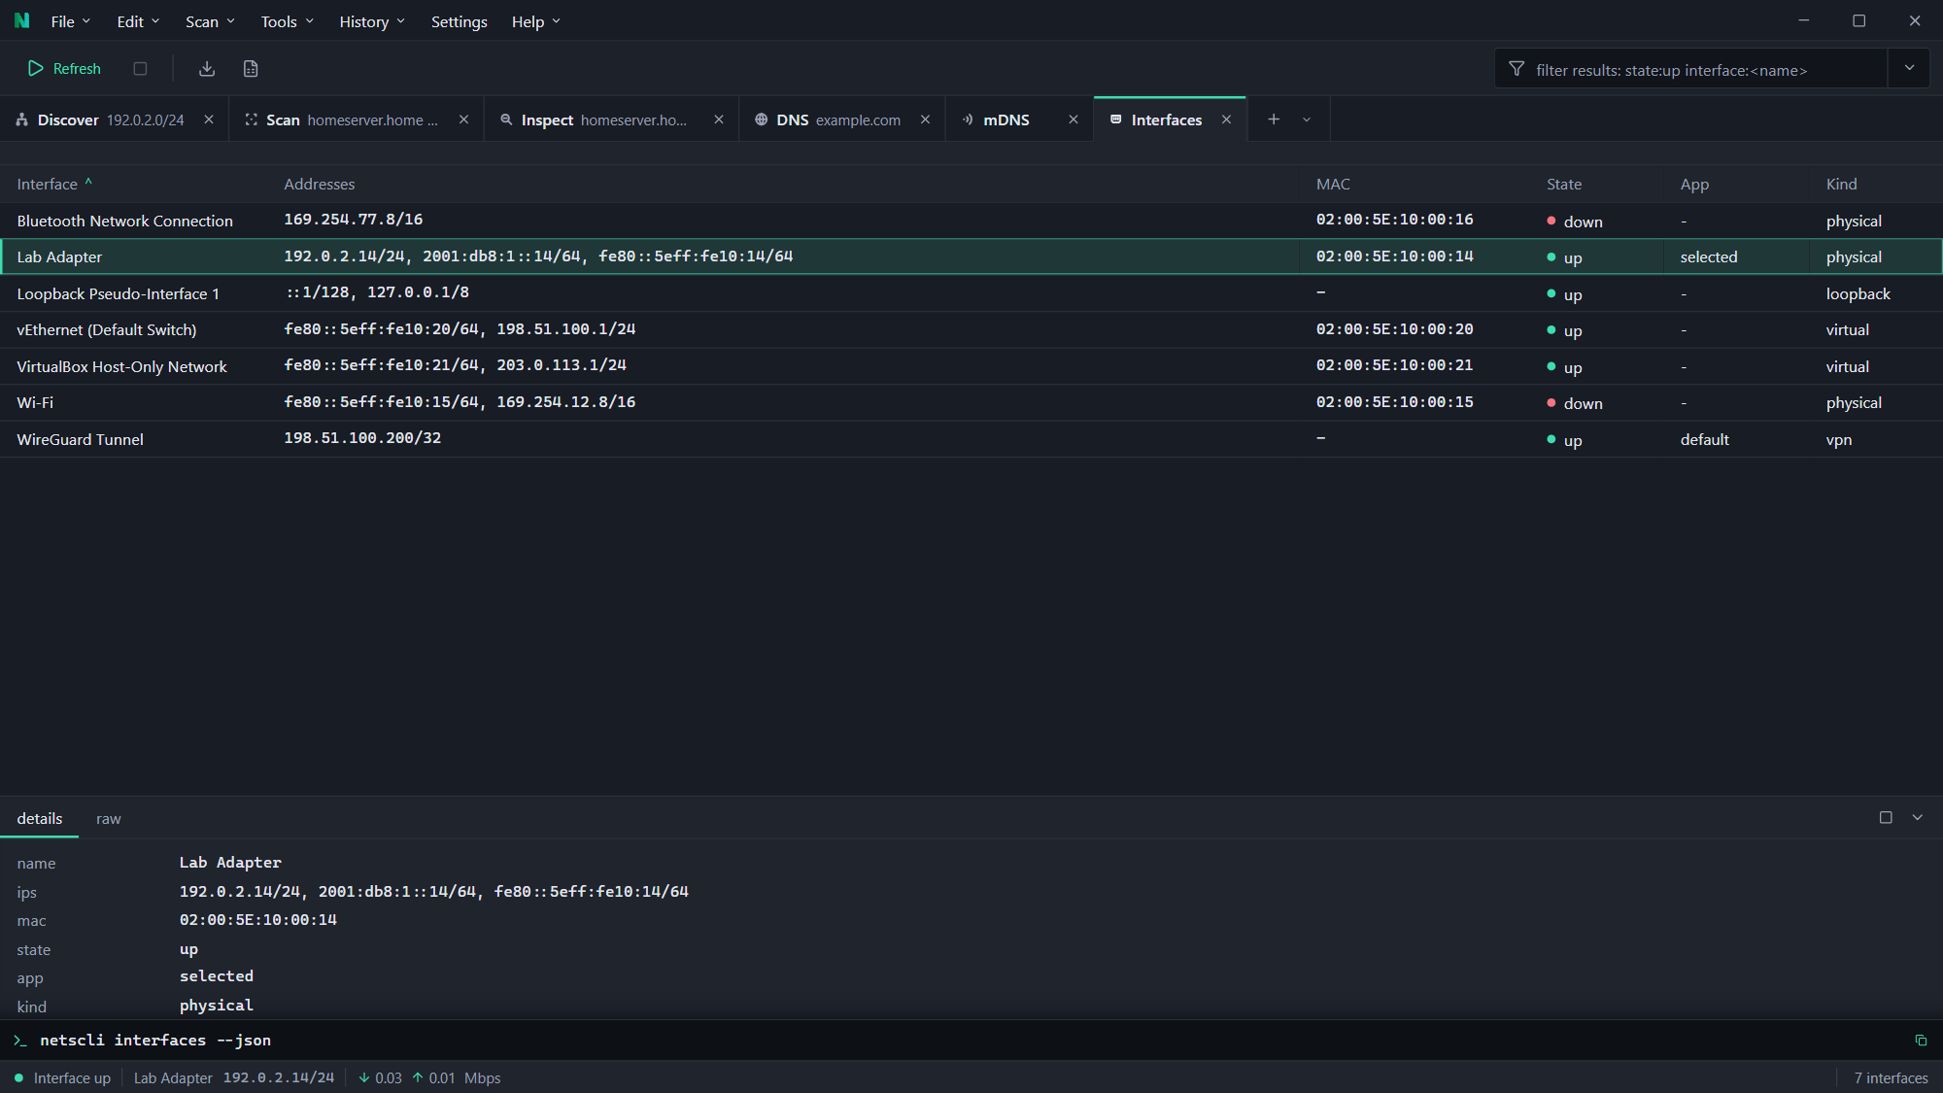This screenshot has width=1943, height=1093.
Task: Maximize the details panel square icon
Action: pyautogui.click(x=1886, y=817)
